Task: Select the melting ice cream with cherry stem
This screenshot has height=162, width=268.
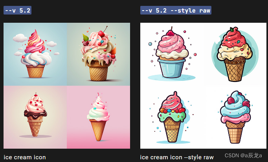Action: [99, 54]
